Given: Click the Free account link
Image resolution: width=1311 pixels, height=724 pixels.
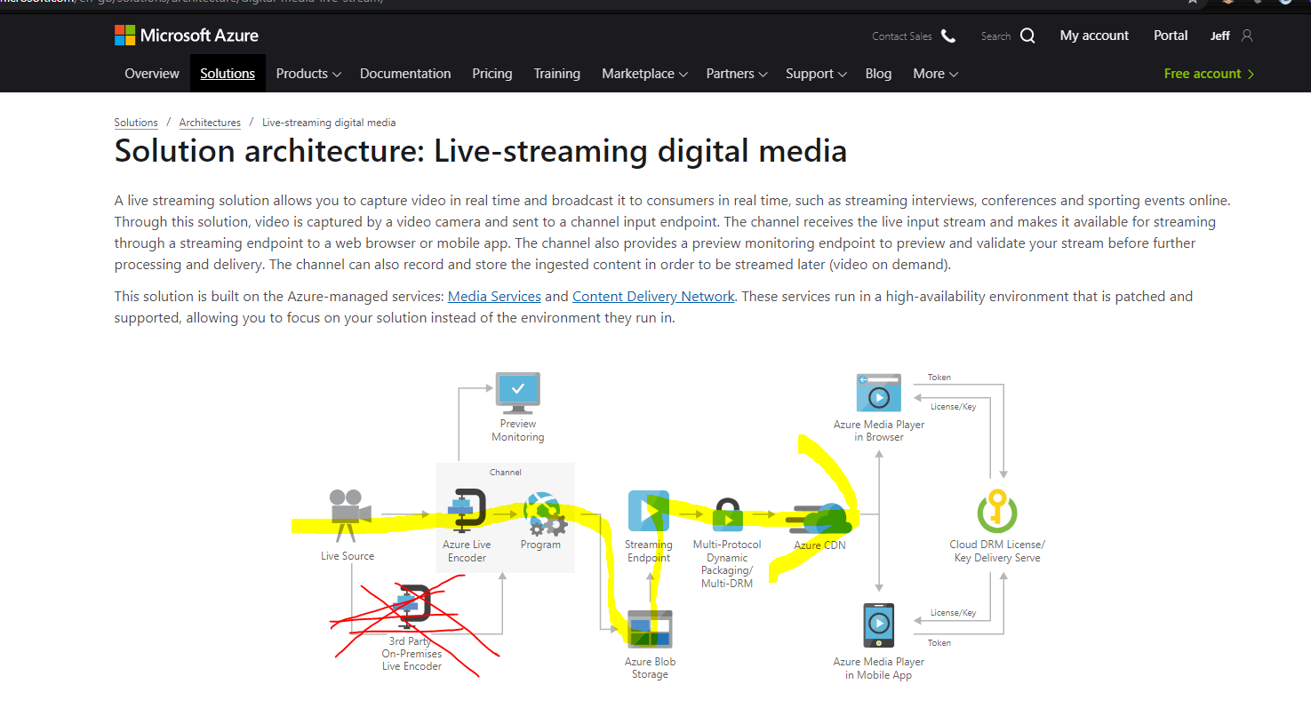Looking at the screenshot, I should click(1209, 74).
